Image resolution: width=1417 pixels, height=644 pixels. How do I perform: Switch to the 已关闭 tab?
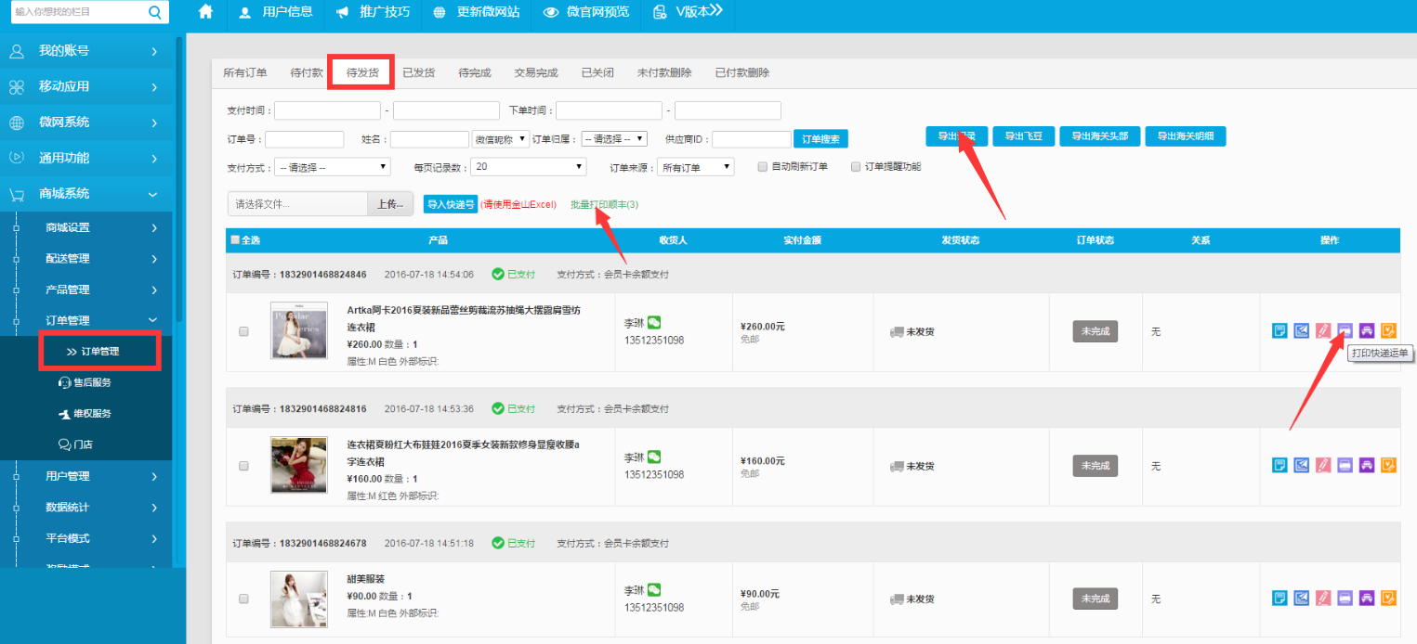[597, 72]
